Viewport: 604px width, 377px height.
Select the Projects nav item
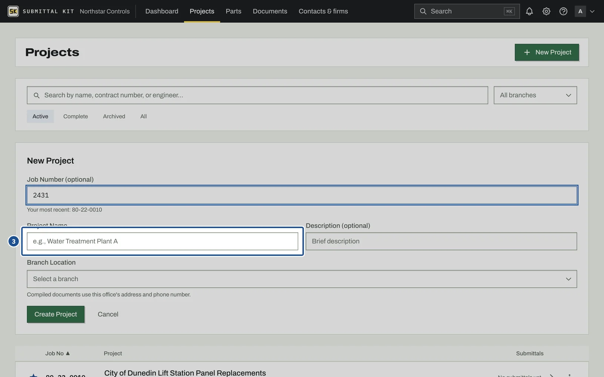(x=202, y=11)
